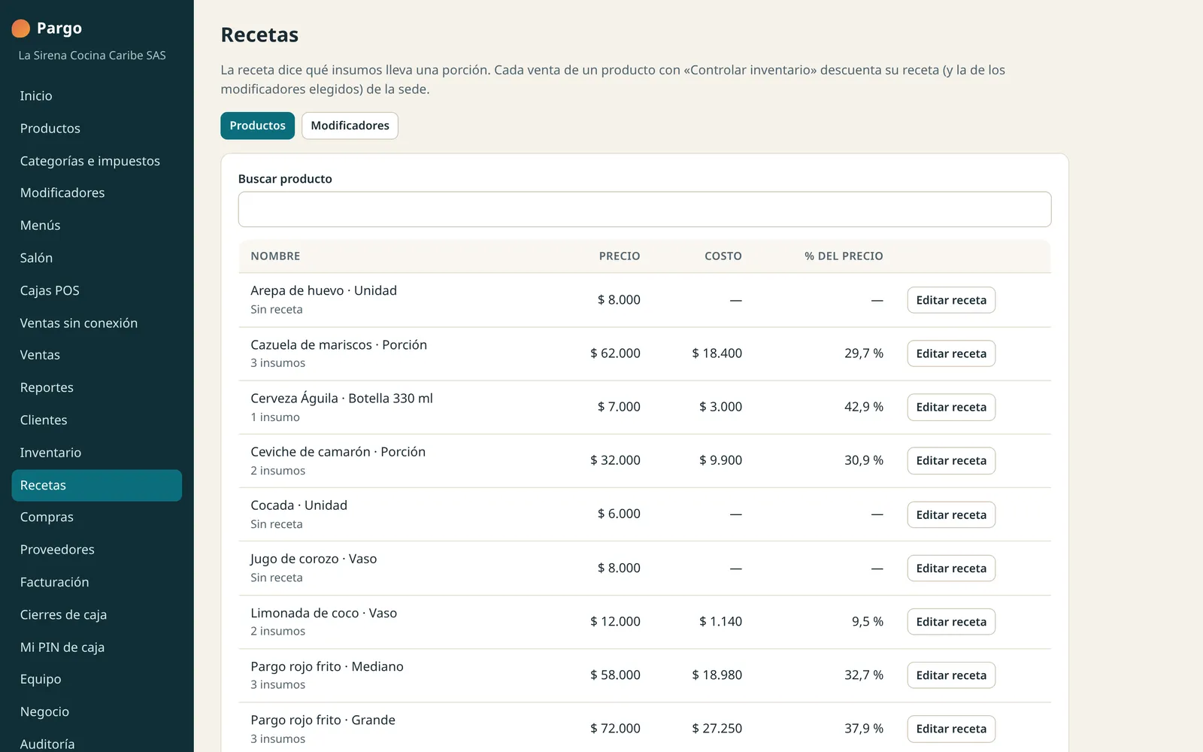Open Mi PIN de caja
1203x752 pixels.
(x=96, y=647)
